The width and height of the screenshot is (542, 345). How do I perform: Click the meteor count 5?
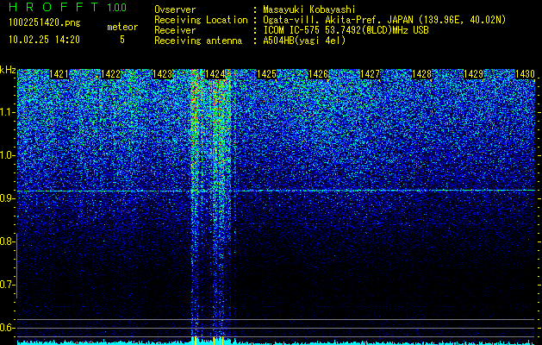coord(122,40)
